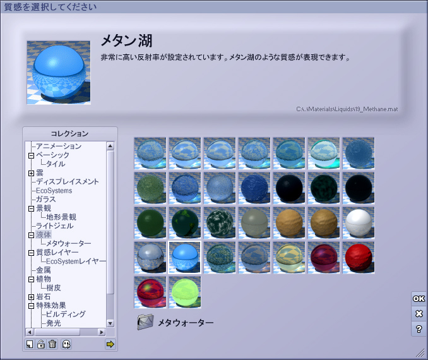
Task: Confirm the selection with the OK button
Action: click(x=419, y=299)
